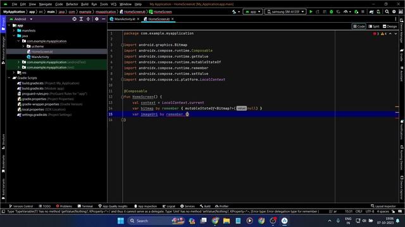Viewport: 405px width, 227px height.
Task: Open the app run configuration dropdown
Action: [x=253, y=11]
